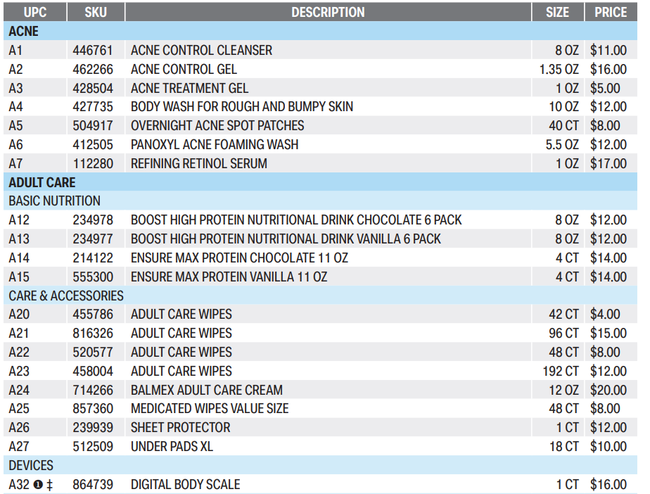Click the SIZE column header
The width and height of the screenshot is (650, 494).
coord(557,12)
